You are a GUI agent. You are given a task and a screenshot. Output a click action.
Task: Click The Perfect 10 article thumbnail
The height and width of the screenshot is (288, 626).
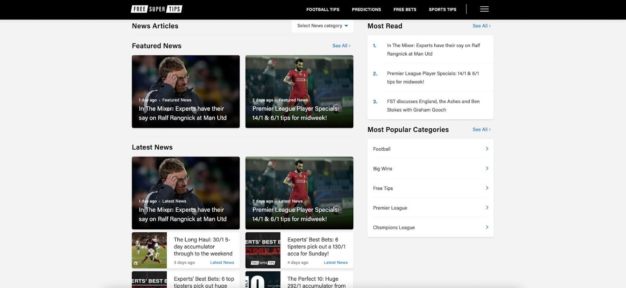click(x=263, y=280)
